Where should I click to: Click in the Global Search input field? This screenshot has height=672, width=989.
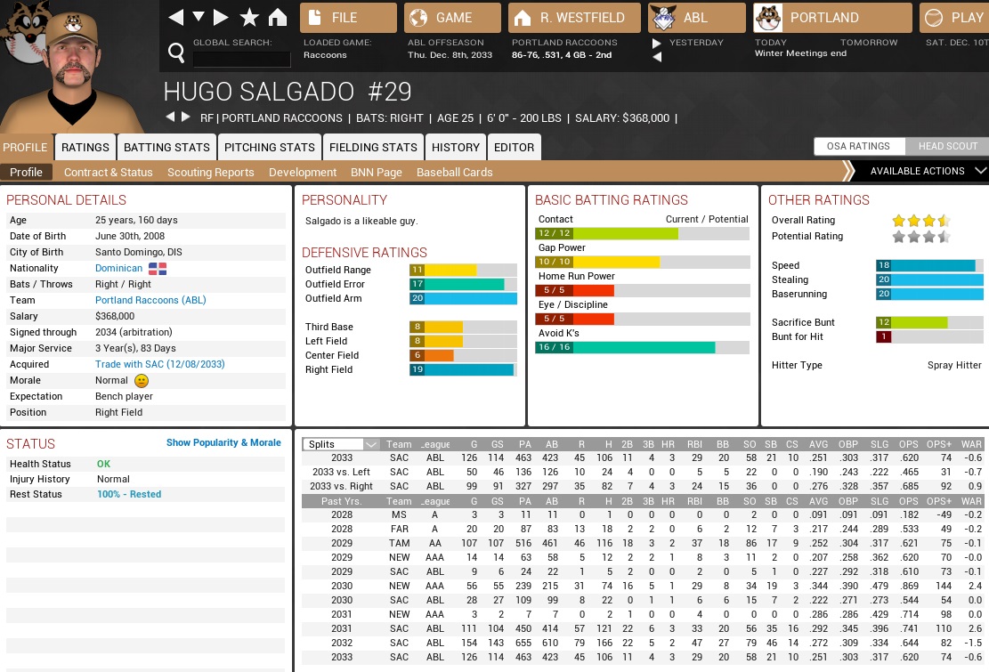[241, 60]
